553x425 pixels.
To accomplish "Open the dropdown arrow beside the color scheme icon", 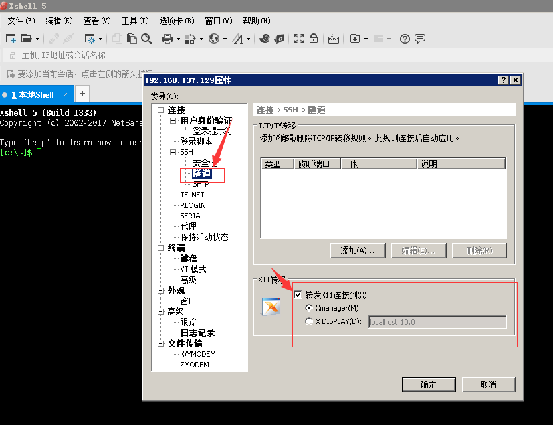I will (201, 39).
